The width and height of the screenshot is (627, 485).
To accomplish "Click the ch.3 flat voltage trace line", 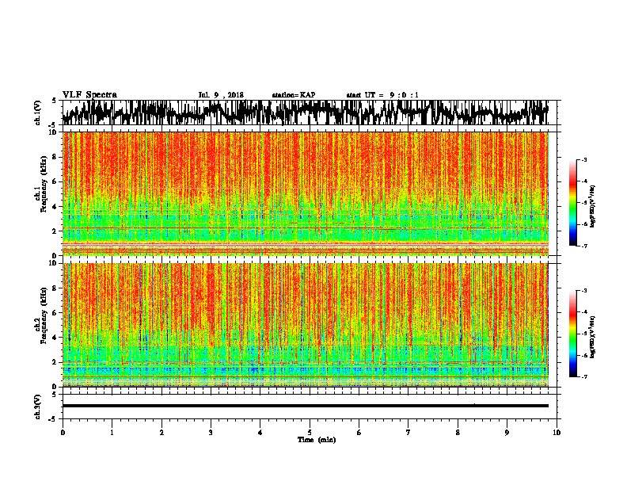I will 306,406.
